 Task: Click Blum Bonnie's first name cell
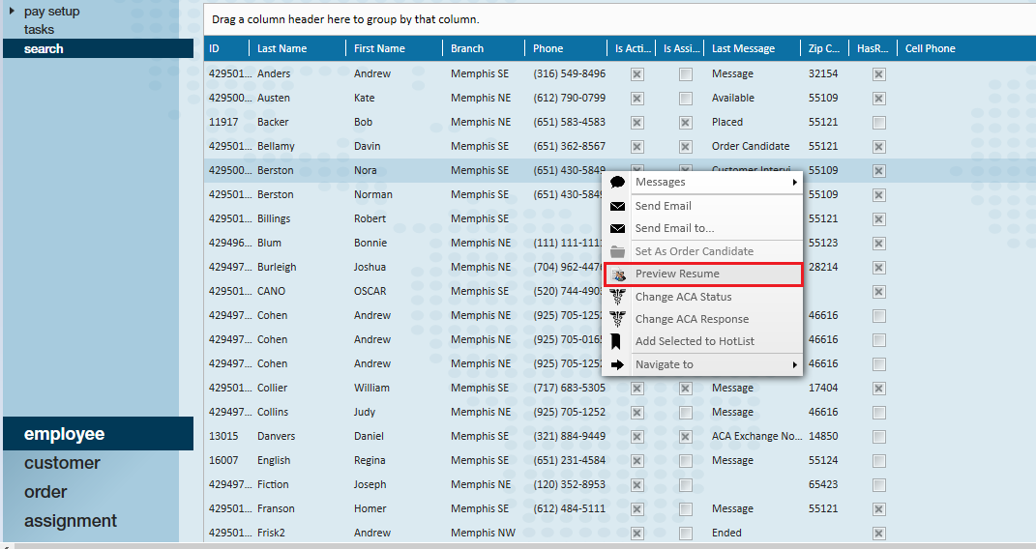[370, 243]
